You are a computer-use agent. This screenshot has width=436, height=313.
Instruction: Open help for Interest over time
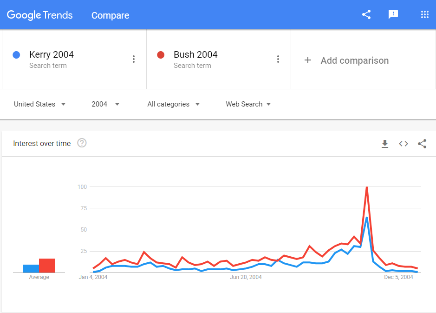(82, 143)
